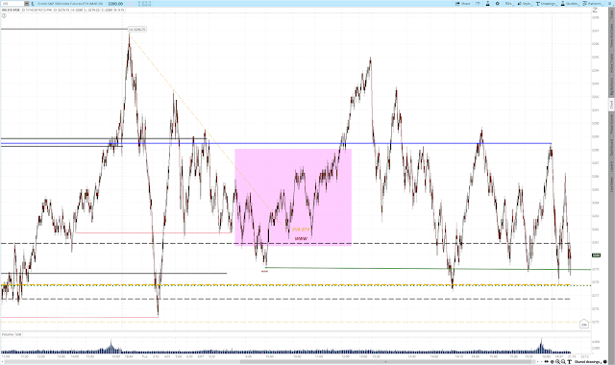Click the horizontal chart scrollbar
The height and width of the screenshot is (365, 615).
(x=271, y=361)
